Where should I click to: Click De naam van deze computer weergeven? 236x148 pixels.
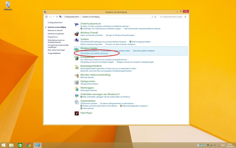point(120,44)
